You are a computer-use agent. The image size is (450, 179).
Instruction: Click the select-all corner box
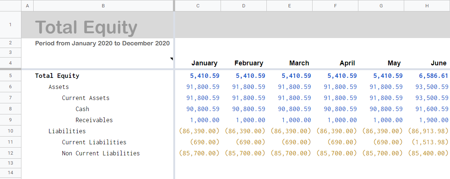10,6
